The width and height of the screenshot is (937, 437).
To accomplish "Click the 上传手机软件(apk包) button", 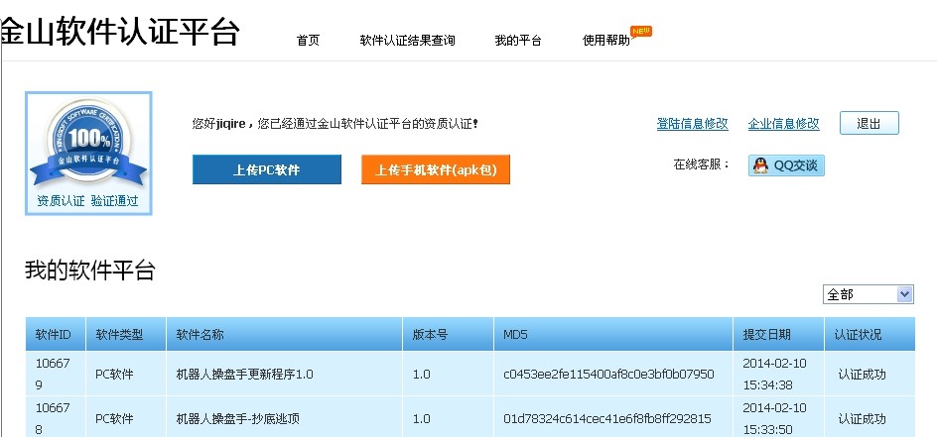I will (x=436, y=169).
